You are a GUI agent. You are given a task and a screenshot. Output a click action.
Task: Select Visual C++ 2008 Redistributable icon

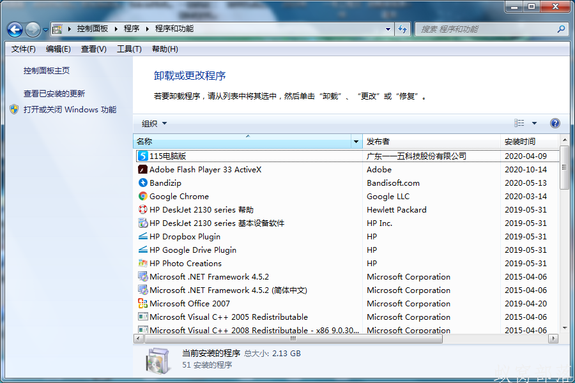(x=143, y=329)
